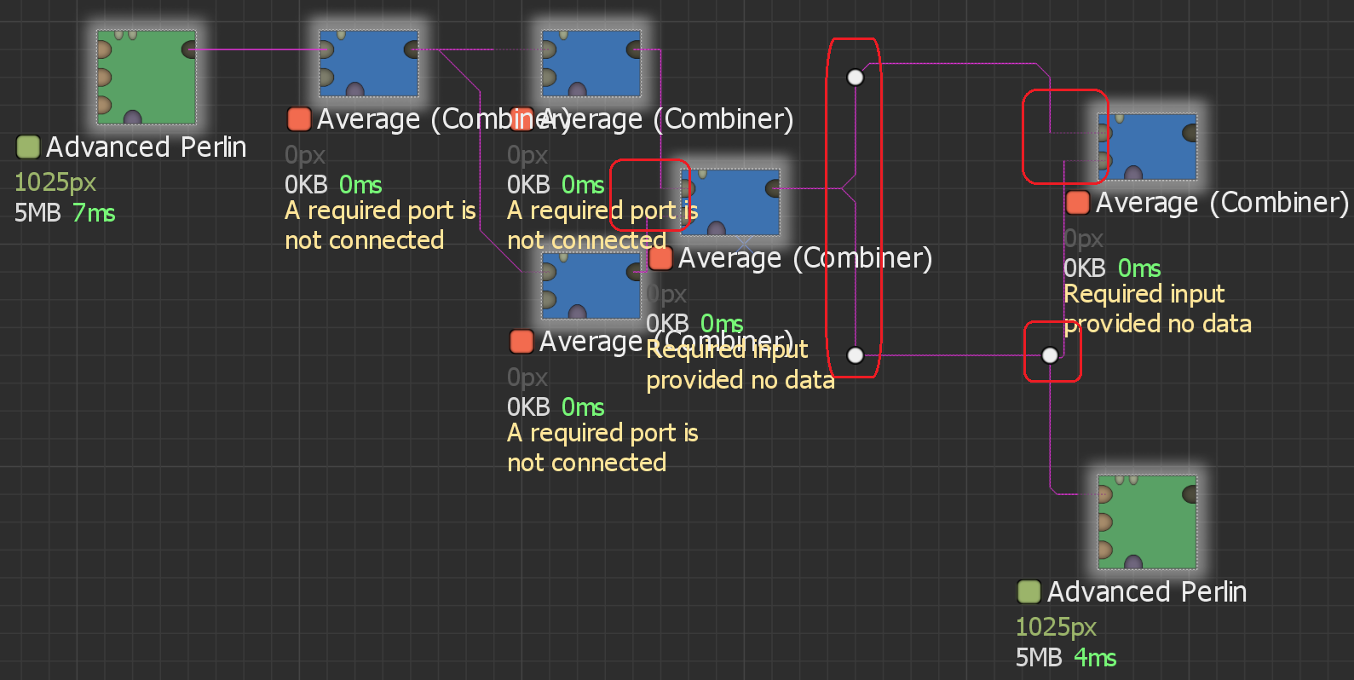1354x680 pixels.
Task: Select the lowest Average (Combiner) node thumbnail
Action: coord(591,286)
